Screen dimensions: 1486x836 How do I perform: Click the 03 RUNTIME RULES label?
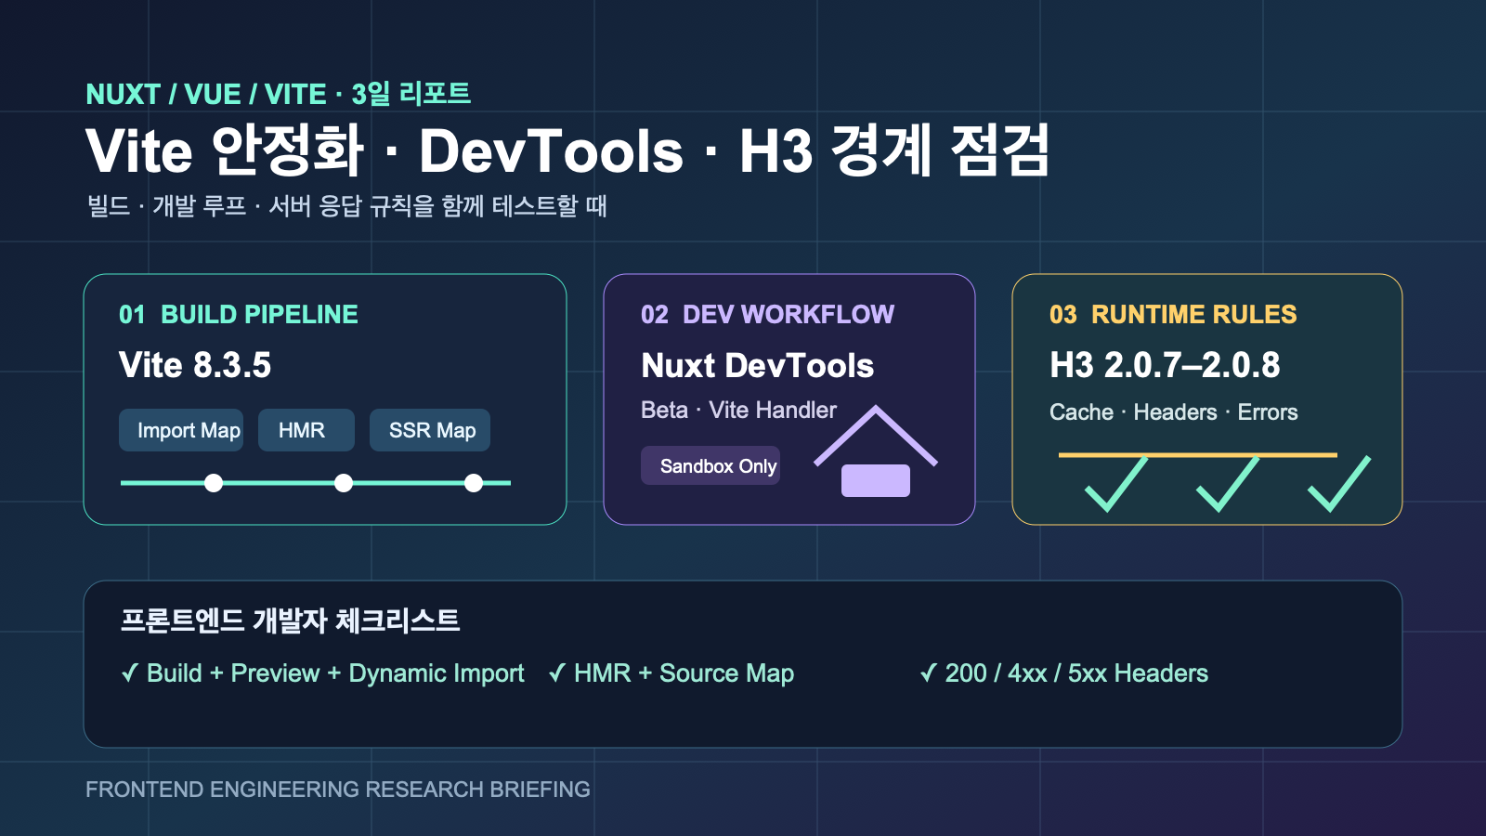(1173, 314)
